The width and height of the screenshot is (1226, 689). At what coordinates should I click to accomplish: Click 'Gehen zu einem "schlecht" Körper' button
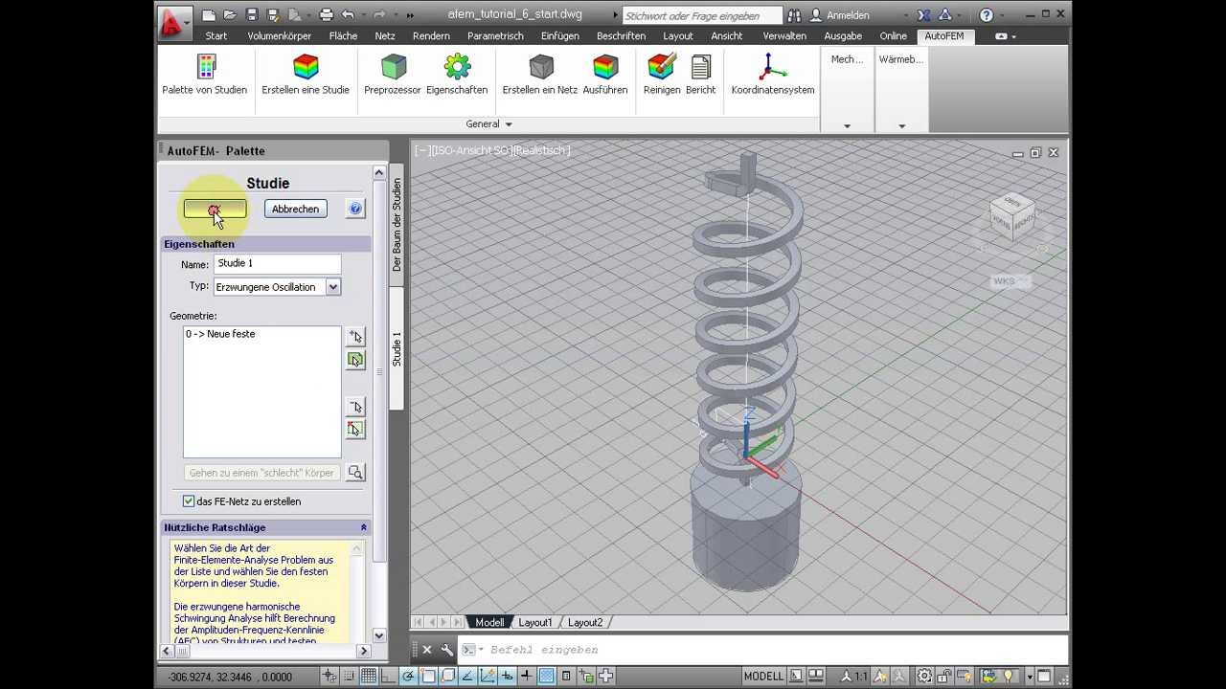point(262,473)
